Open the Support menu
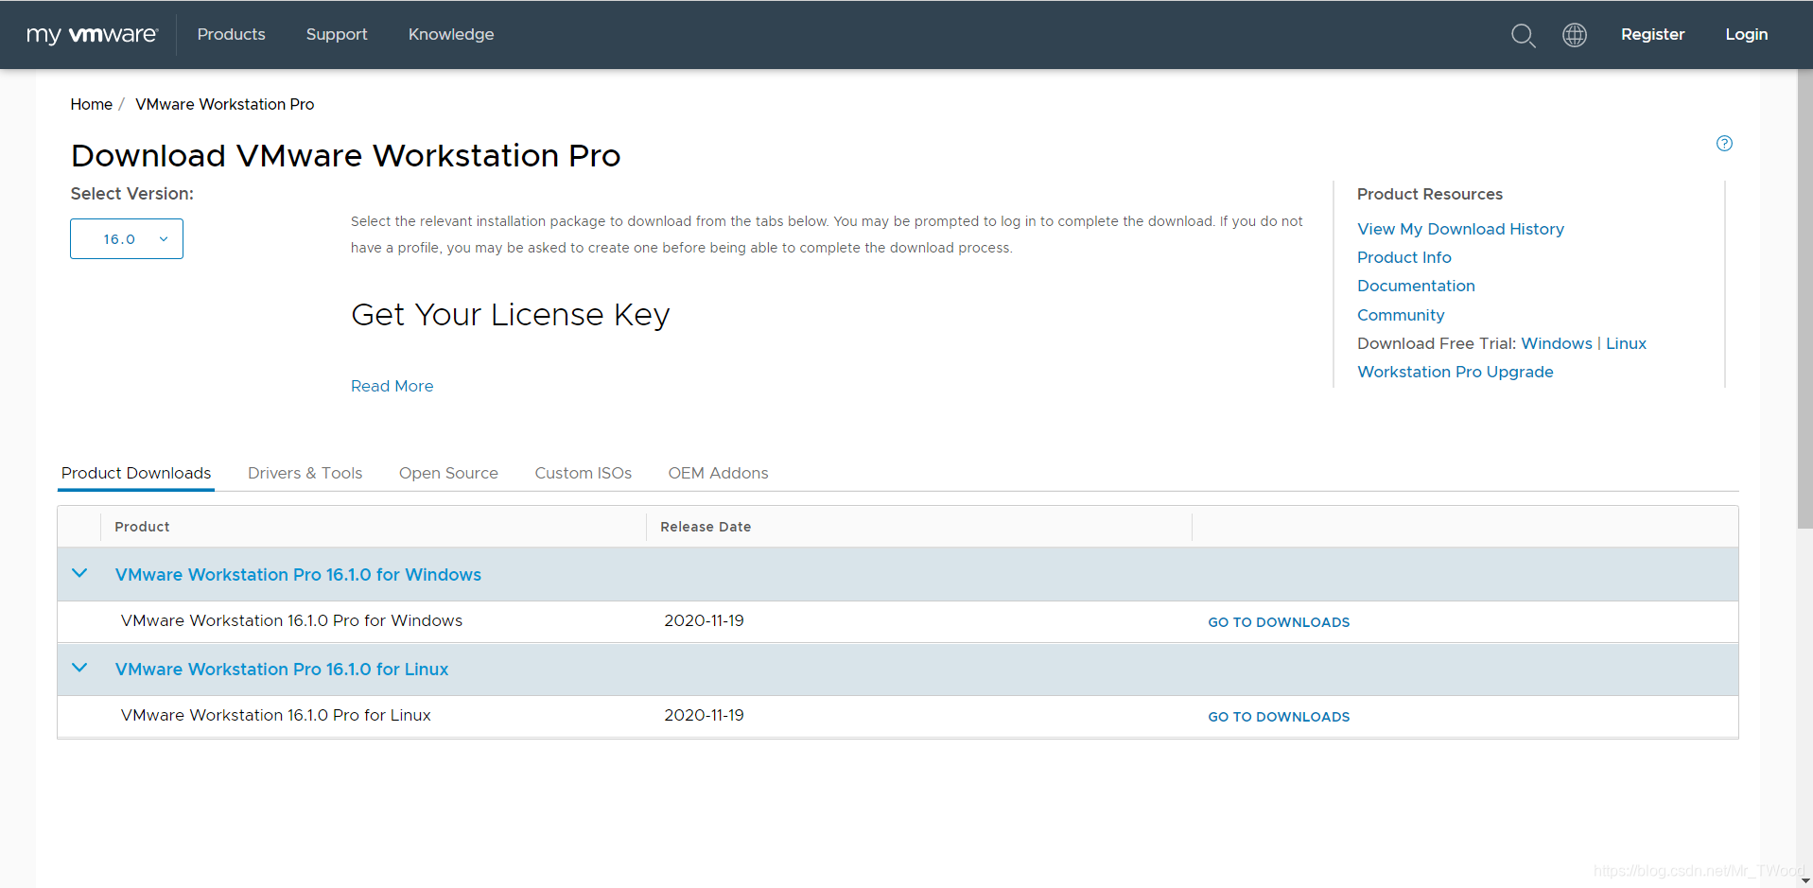This screenshot has width=1813, height=888. [x=337, y=34]
